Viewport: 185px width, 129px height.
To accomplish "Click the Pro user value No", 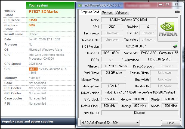I will [x=30, y=44].
